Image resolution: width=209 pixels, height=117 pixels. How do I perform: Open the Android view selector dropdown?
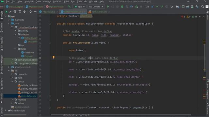click(x=8, y=12)
